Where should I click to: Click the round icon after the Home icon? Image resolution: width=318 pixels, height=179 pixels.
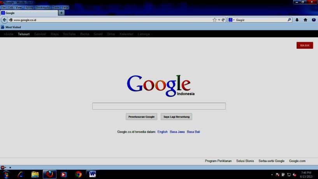tap(314, 20)
